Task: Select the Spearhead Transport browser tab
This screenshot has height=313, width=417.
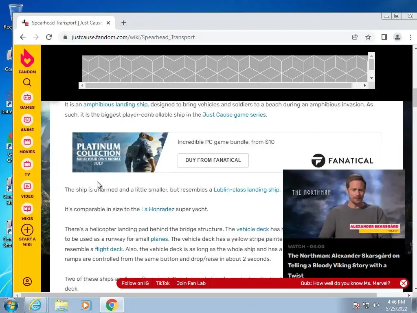Action: coord(66,23)
